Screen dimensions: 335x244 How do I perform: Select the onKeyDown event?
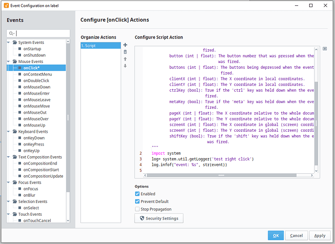[34, 138]
